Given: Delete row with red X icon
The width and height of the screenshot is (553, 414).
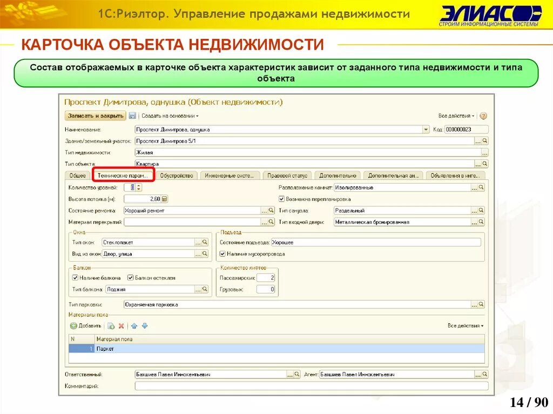Looking at the screenshot, I should (122, 326).
